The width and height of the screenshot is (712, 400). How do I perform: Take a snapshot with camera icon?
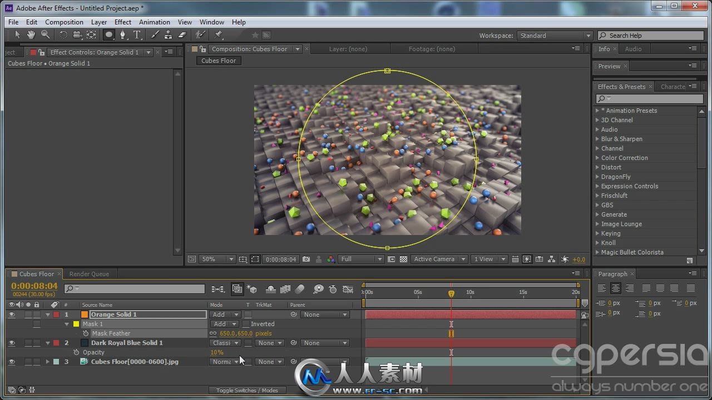[x=306, y=259]
